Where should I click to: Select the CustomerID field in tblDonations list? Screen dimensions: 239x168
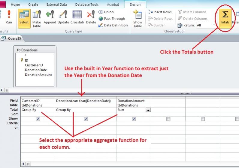coord(34,65)
